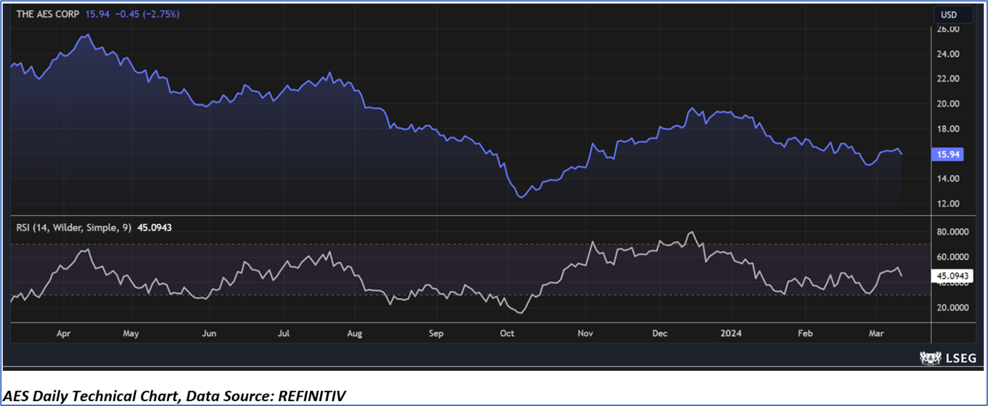The width and height of the screenshot is (988, 406).
Task: Pick the Mar label on time axis
Action: tap(875, 333)
